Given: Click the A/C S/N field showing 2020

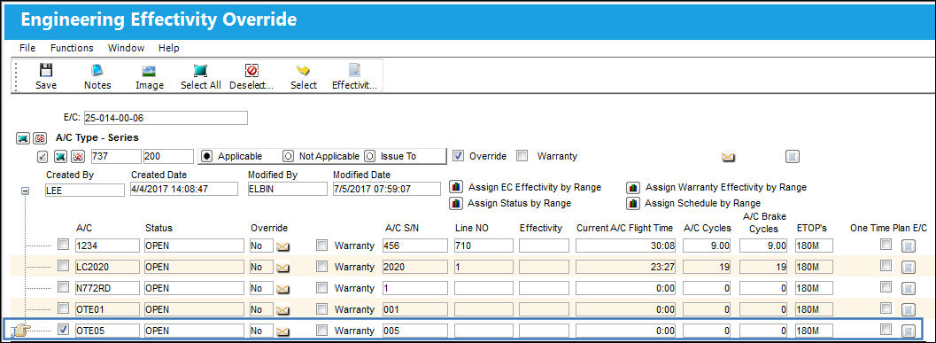Looking at the screenshot, I should click(415, 267).
